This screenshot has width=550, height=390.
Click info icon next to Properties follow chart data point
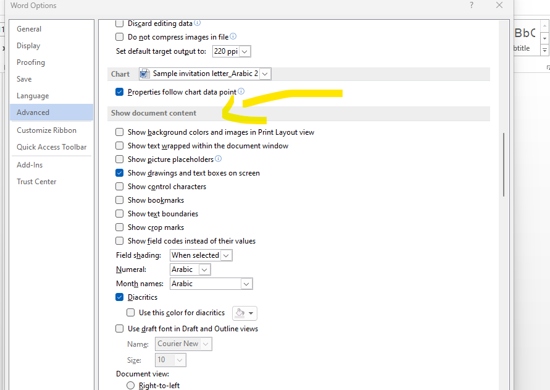click(x=241, y=91)
